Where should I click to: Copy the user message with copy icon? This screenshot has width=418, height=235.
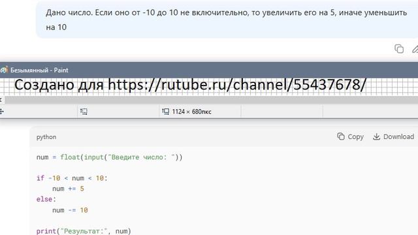pos(399,49)
